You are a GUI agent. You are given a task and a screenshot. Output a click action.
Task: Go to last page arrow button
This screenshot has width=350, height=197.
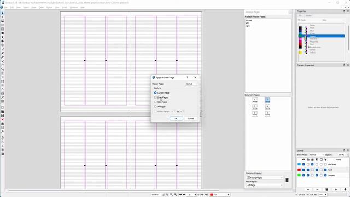pyautogui.click(x=207, y=195)
